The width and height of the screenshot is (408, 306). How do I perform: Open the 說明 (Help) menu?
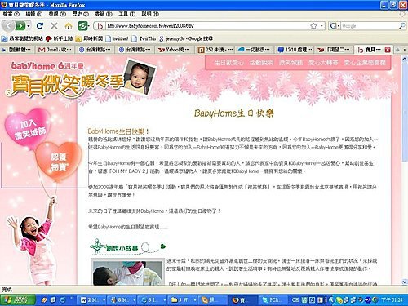(x=150, y=14)
